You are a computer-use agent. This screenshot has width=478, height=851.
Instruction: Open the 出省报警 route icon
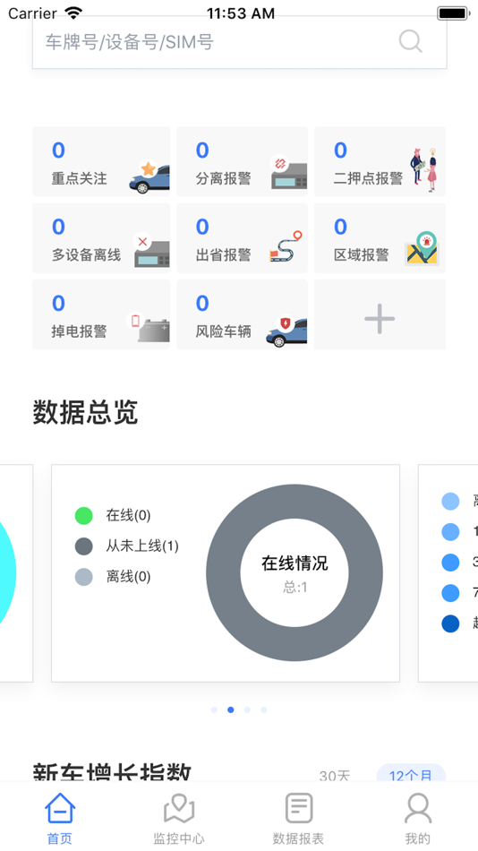286,247
